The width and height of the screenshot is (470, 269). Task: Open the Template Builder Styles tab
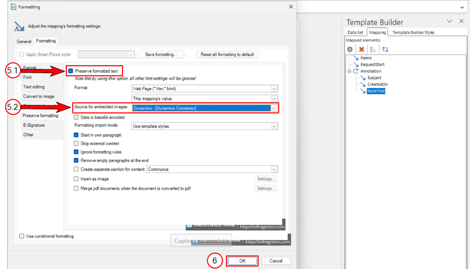413,32
